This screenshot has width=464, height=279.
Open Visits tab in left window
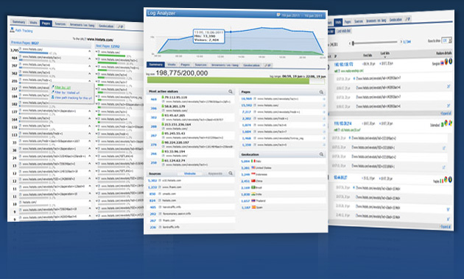pos(33,23)
